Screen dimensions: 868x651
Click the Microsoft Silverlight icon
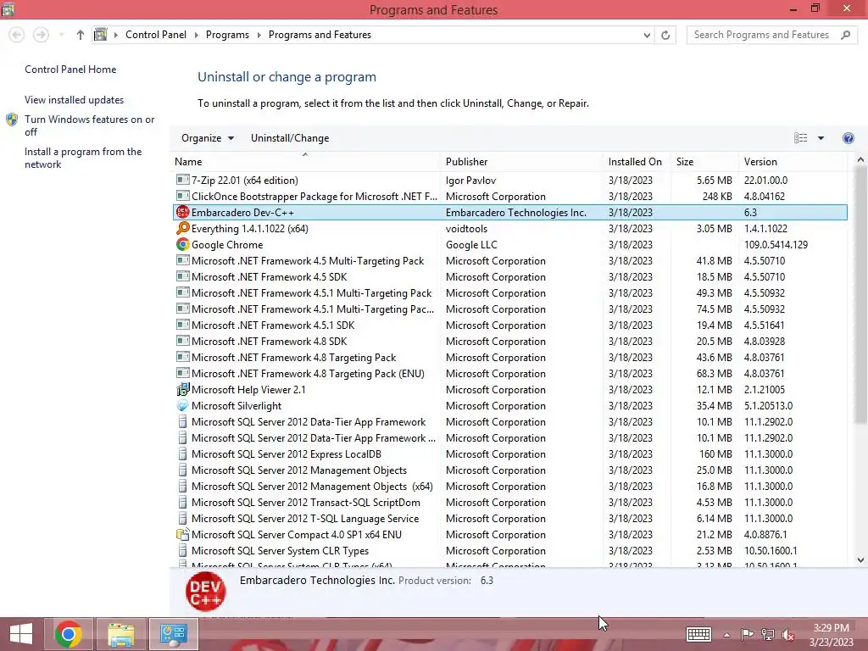click(183, 405)
